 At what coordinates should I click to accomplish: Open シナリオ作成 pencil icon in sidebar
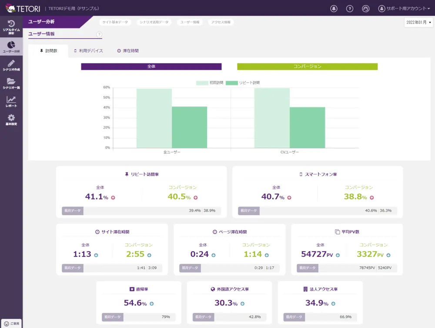[11, 65]
